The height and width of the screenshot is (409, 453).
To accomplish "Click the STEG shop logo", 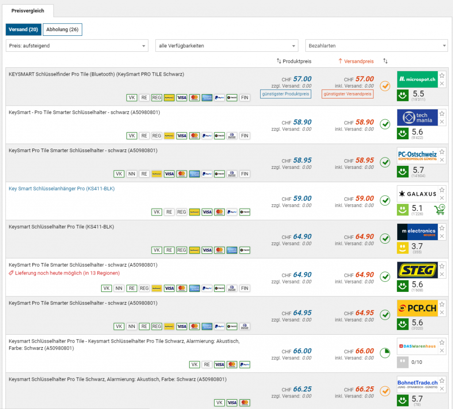I will coord(417,270).
